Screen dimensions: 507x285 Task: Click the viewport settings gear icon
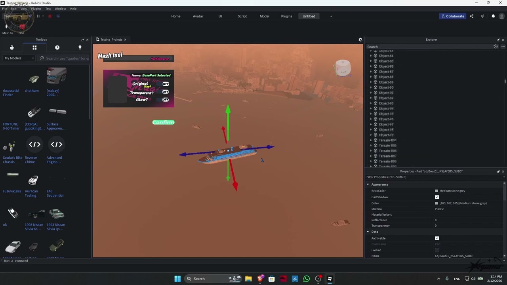click(360, 40)
